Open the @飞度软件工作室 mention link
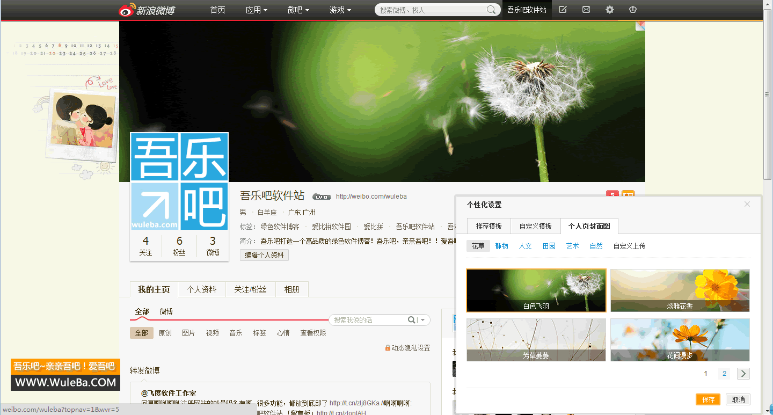This screenshot has height=415, width=773. pos(169,394)
